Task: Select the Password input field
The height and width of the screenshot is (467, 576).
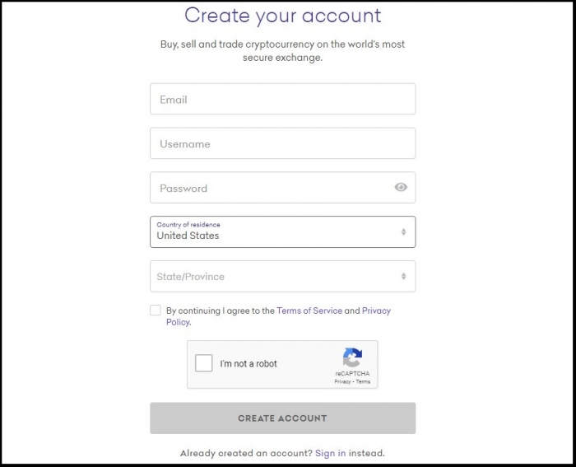Action: point(282,188)
